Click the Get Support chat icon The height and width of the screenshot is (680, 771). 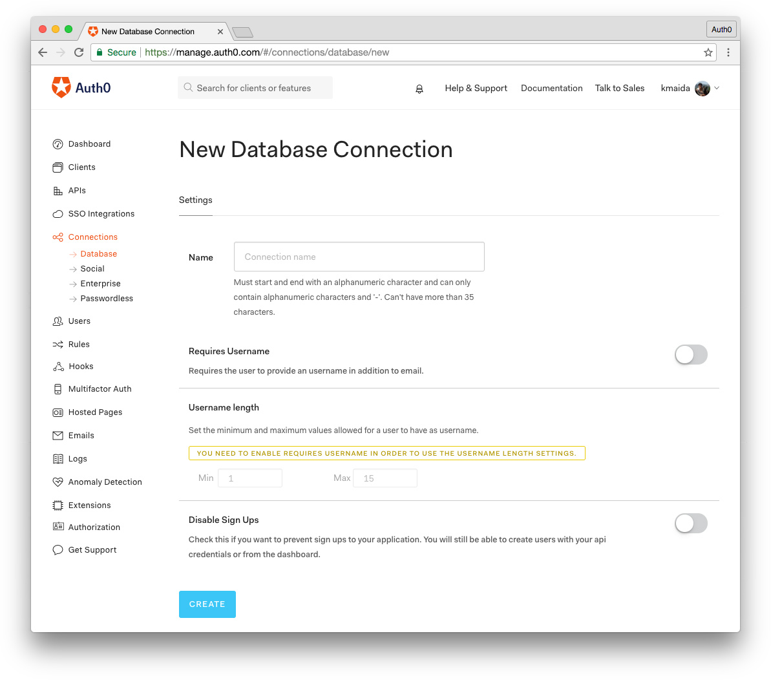[x=58, y=549]
